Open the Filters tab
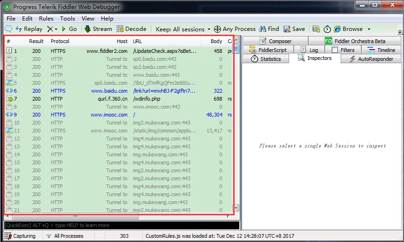The height and width of the screenshot is (242, 404). click(343, 50)
